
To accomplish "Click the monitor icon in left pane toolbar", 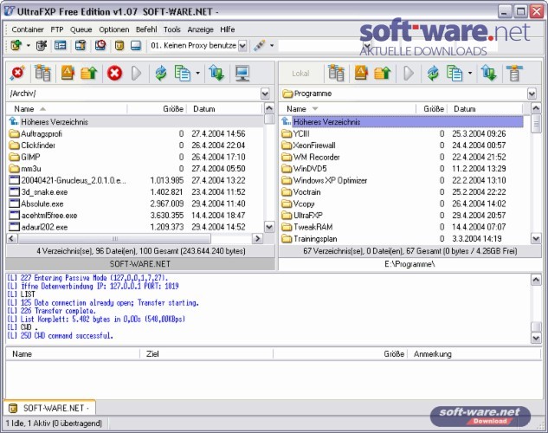I will coord(242,73).
